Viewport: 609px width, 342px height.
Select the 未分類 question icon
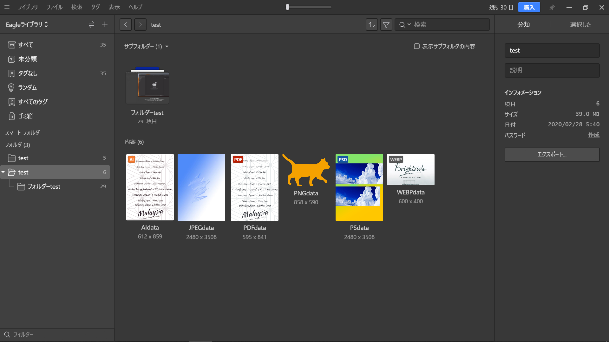tap(12, 59)
